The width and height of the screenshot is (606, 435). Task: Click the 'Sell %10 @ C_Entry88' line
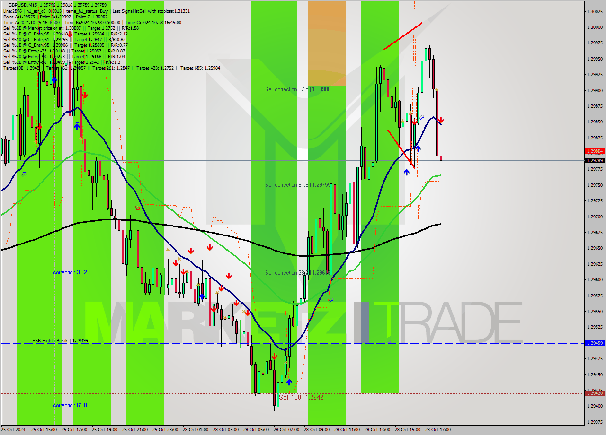click(x=65, y=45)
